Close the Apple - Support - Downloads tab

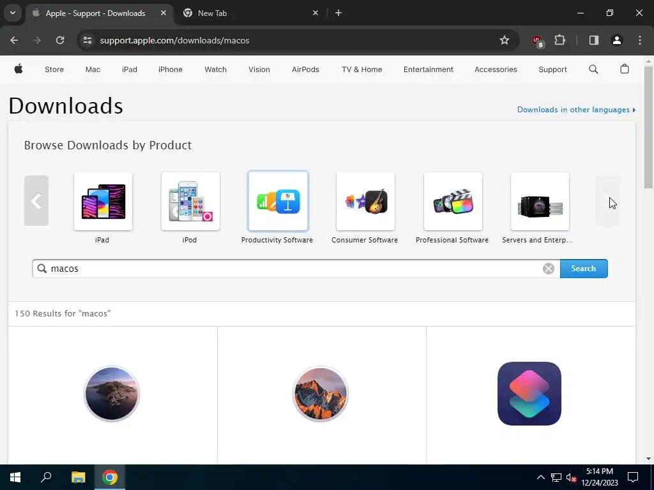[x=163, y=13]
